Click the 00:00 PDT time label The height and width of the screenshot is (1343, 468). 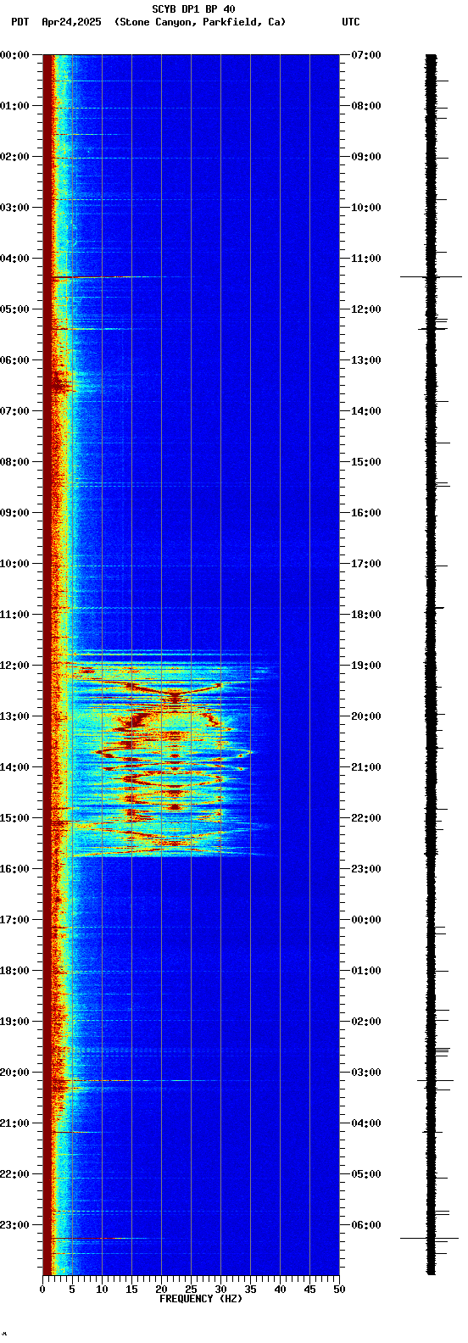(x=14, y=55)
